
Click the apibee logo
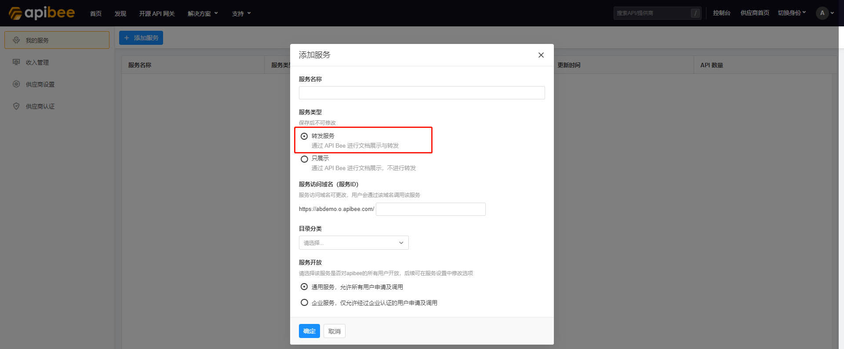(x=42, y=13)
